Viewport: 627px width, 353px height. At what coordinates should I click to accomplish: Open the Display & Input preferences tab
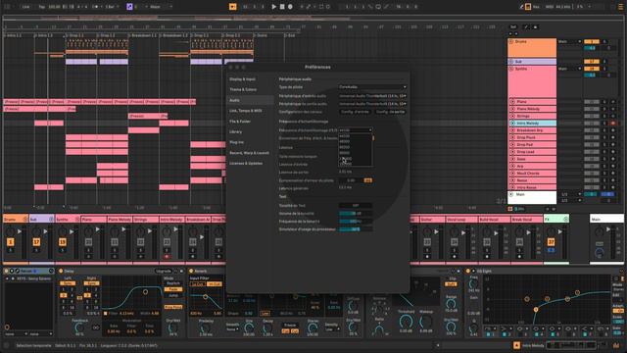point(242,79)
